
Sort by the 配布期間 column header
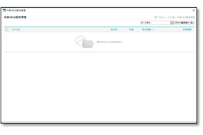147,30
